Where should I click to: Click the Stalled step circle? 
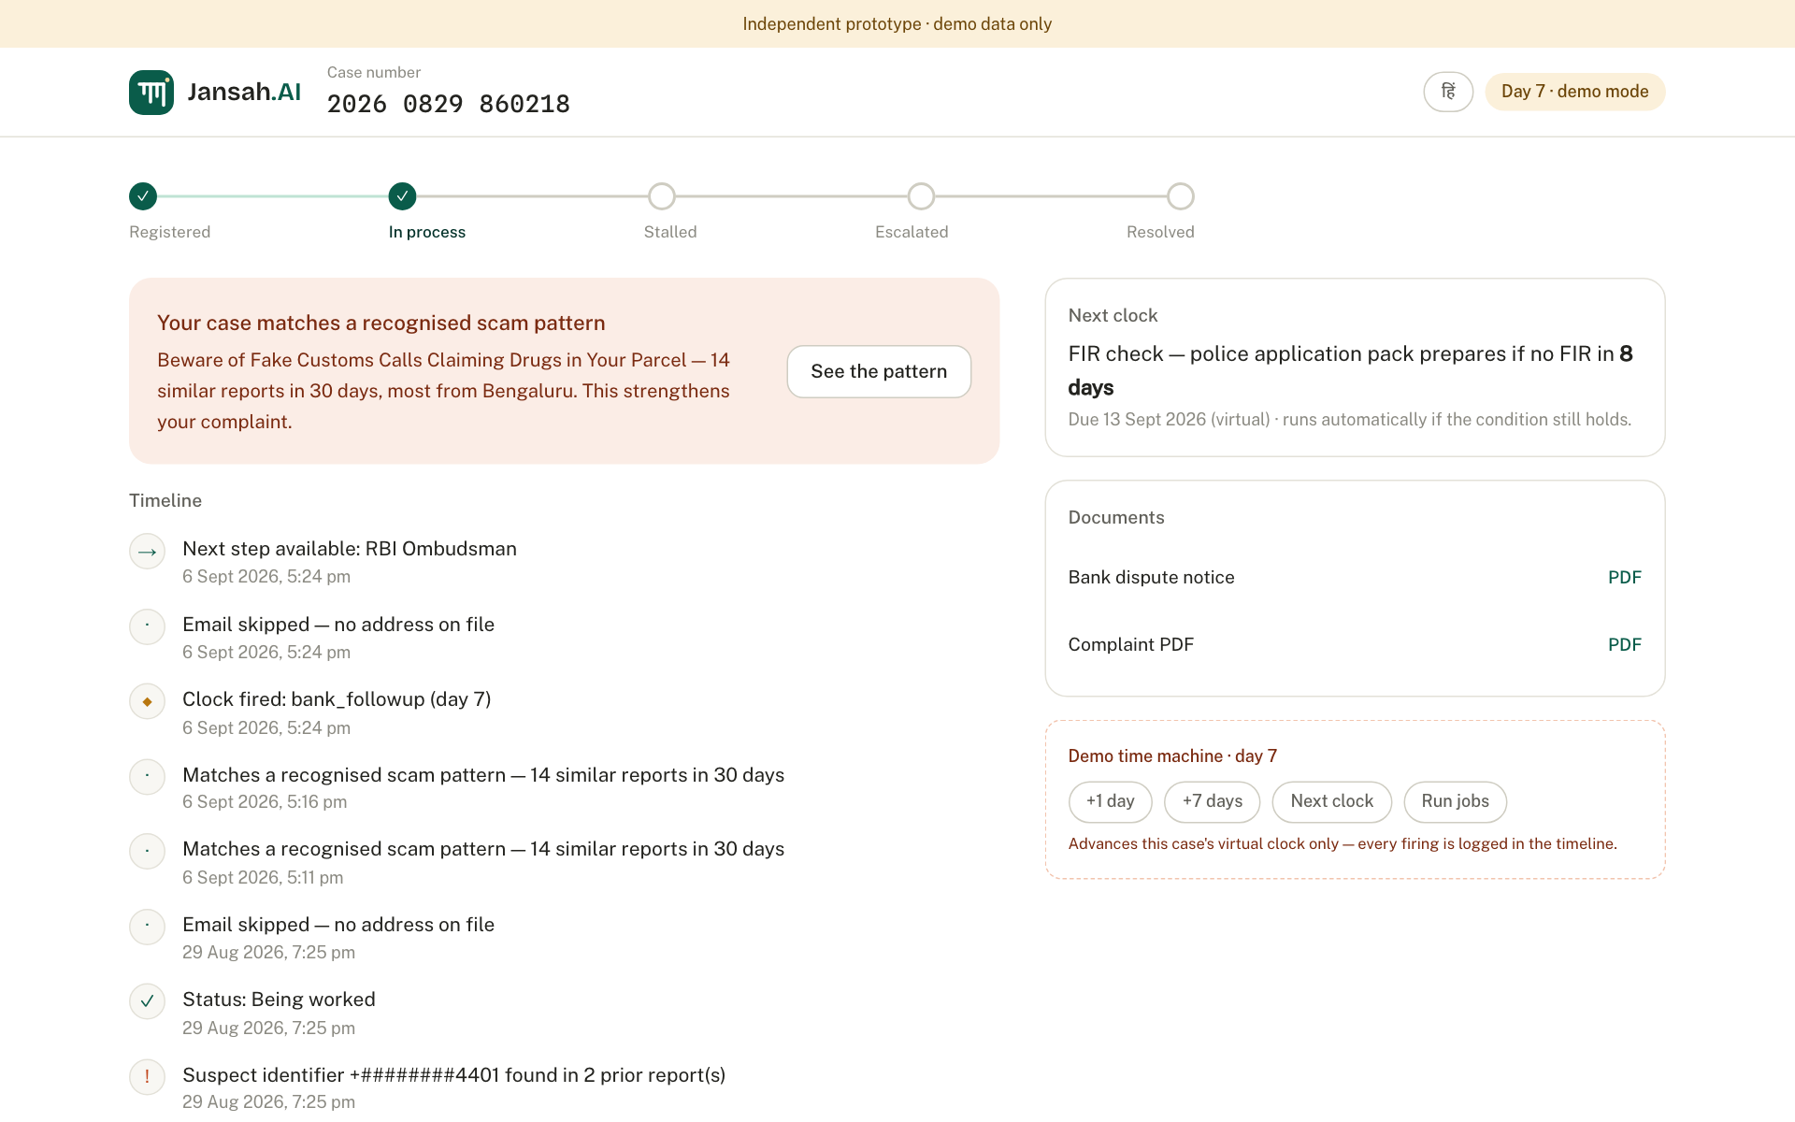[662, 196]
